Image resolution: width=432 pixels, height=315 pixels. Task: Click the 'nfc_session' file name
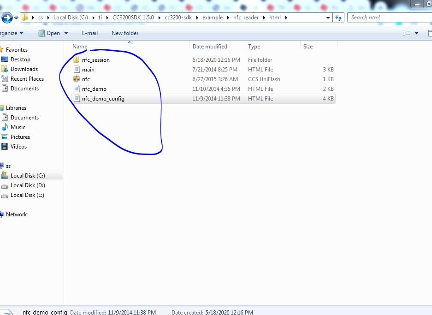[x=96, y=60]
